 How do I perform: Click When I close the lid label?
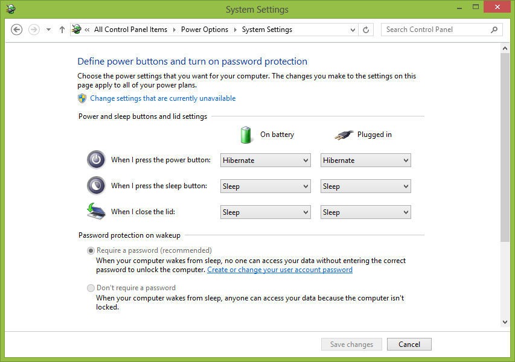click(x=143, y=212)
